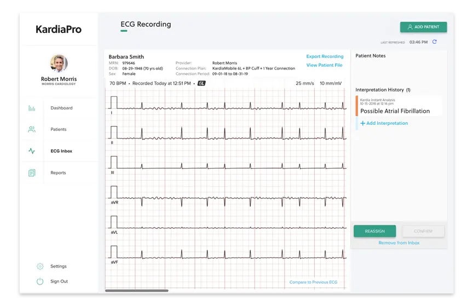Refresh using the circular arrow icon
Screen dimensions: 473x306
tap(435, 42)
